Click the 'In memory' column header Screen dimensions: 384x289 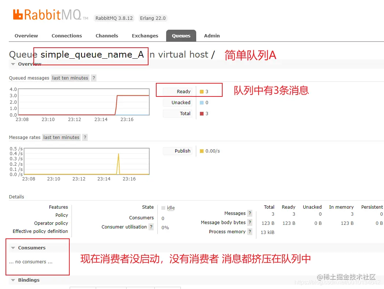[341, 207]
